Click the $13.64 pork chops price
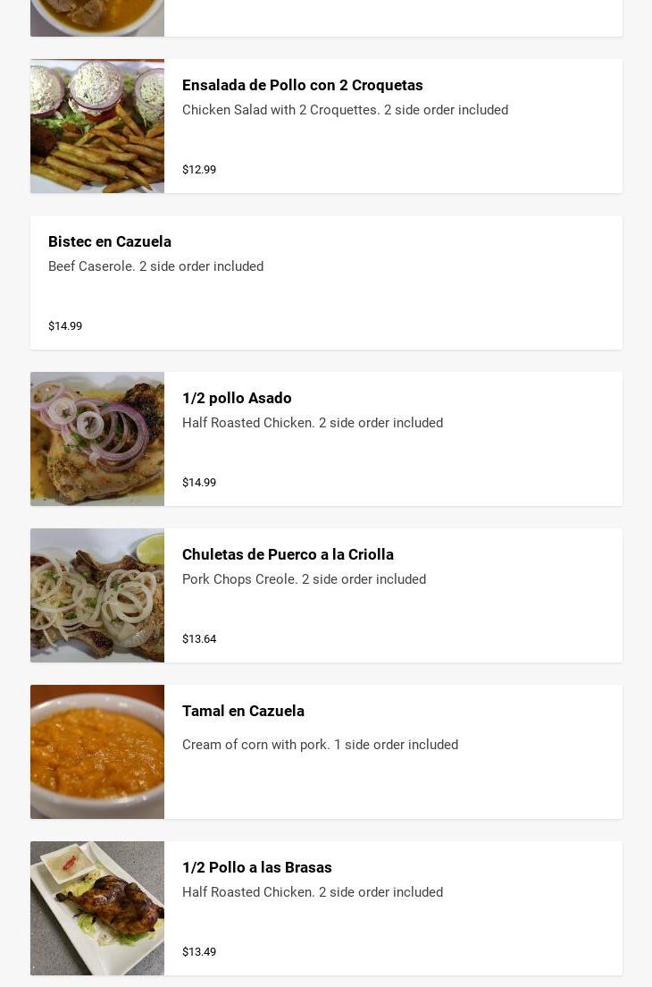This screenshot has width=652, height=987. tap(199, 639)
